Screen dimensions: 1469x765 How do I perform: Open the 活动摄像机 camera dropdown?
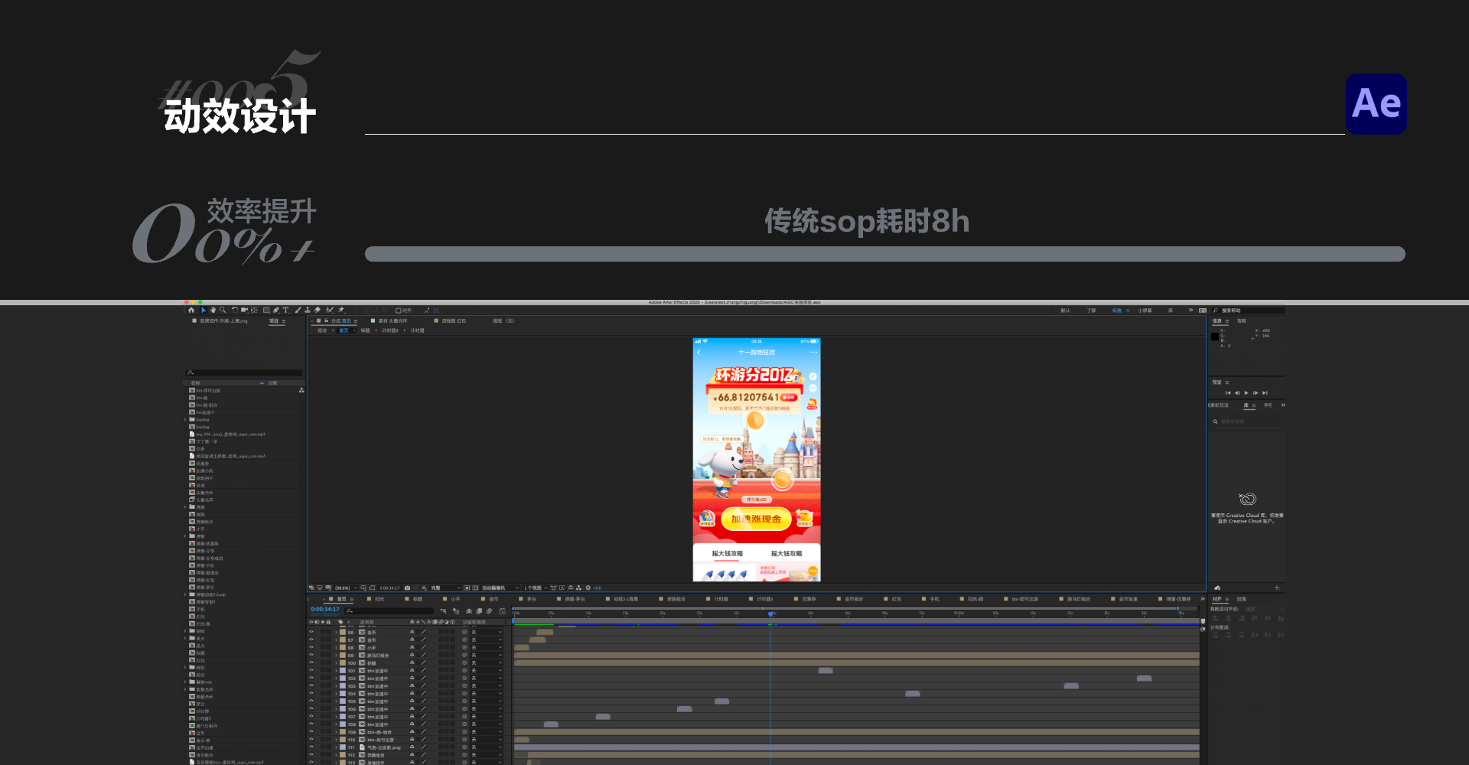click(500, 588)
